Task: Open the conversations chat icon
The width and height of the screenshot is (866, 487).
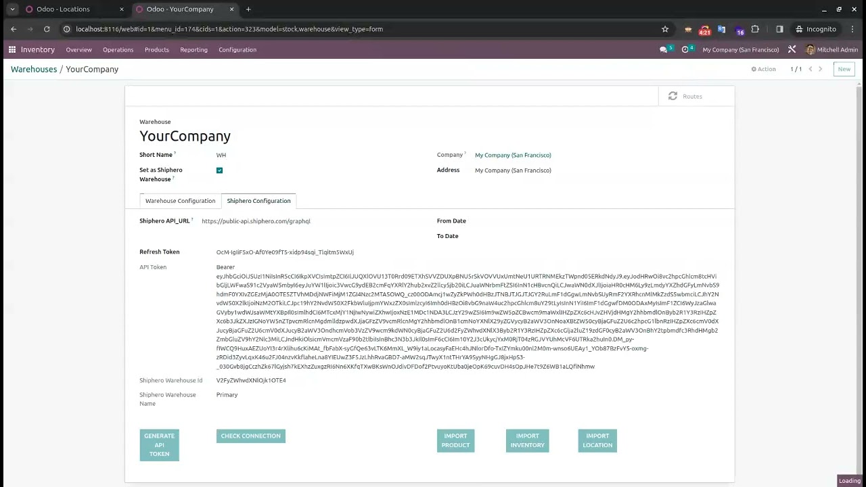Action: point(664,49)
